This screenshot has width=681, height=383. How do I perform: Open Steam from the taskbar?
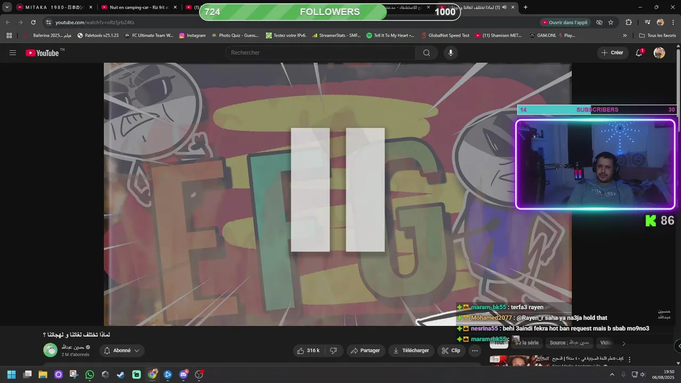tap(121, 374)
